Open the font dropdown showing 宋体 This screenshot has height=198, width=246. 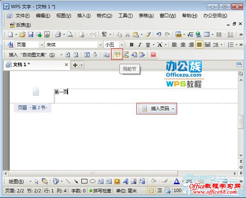click(x=100, y=45)
